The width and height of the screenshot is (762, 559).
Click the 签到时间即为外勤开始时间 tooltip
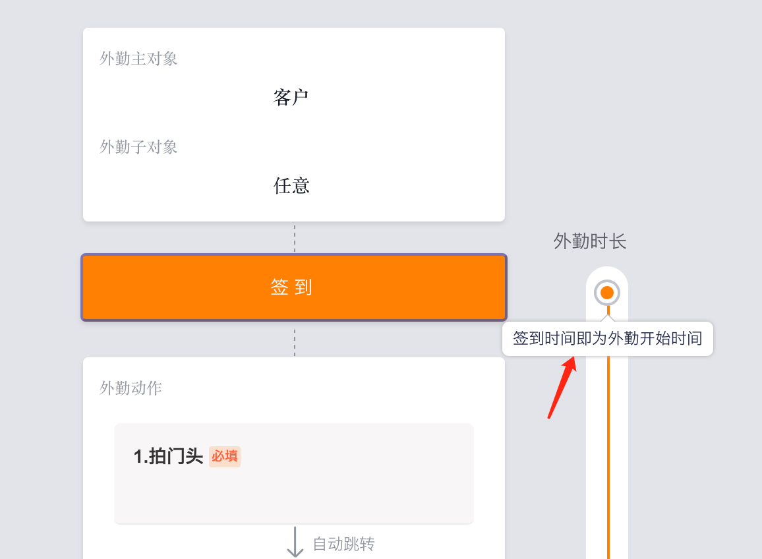[608, 338]
